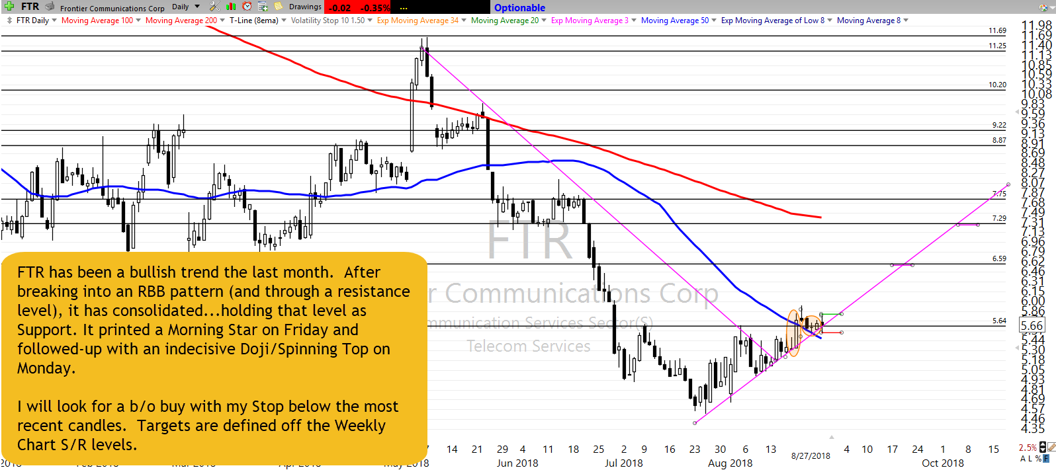Open the Drawings menu
This screenshot has width=1056, height=470.
click(305, 7)
